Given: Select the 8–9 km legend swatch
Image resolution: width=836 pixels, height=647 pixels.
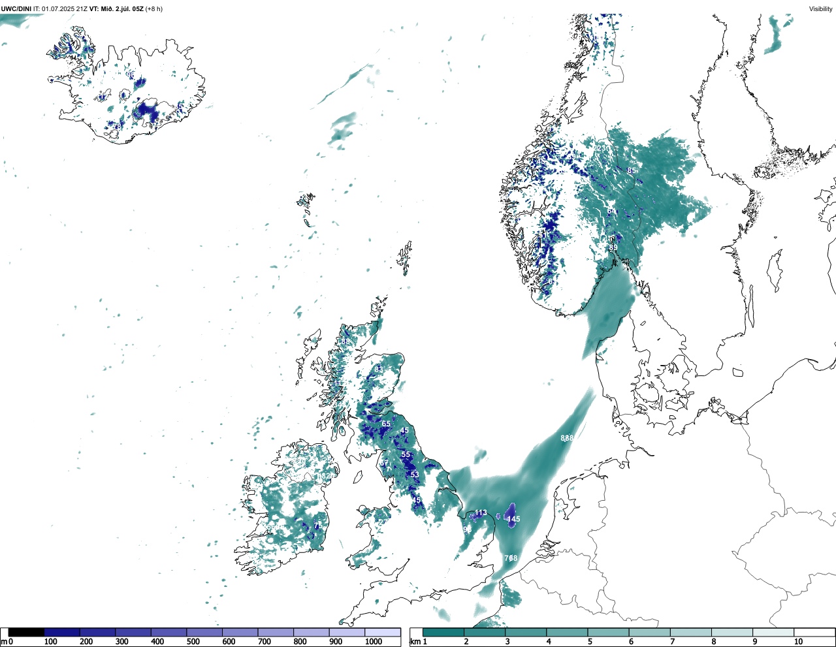Looking at the screenshot, I should tap(731, 633).
